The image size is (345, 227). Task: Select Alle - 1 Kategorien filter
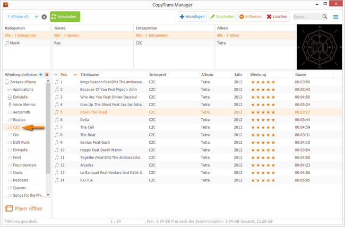(x=27, y=36)
